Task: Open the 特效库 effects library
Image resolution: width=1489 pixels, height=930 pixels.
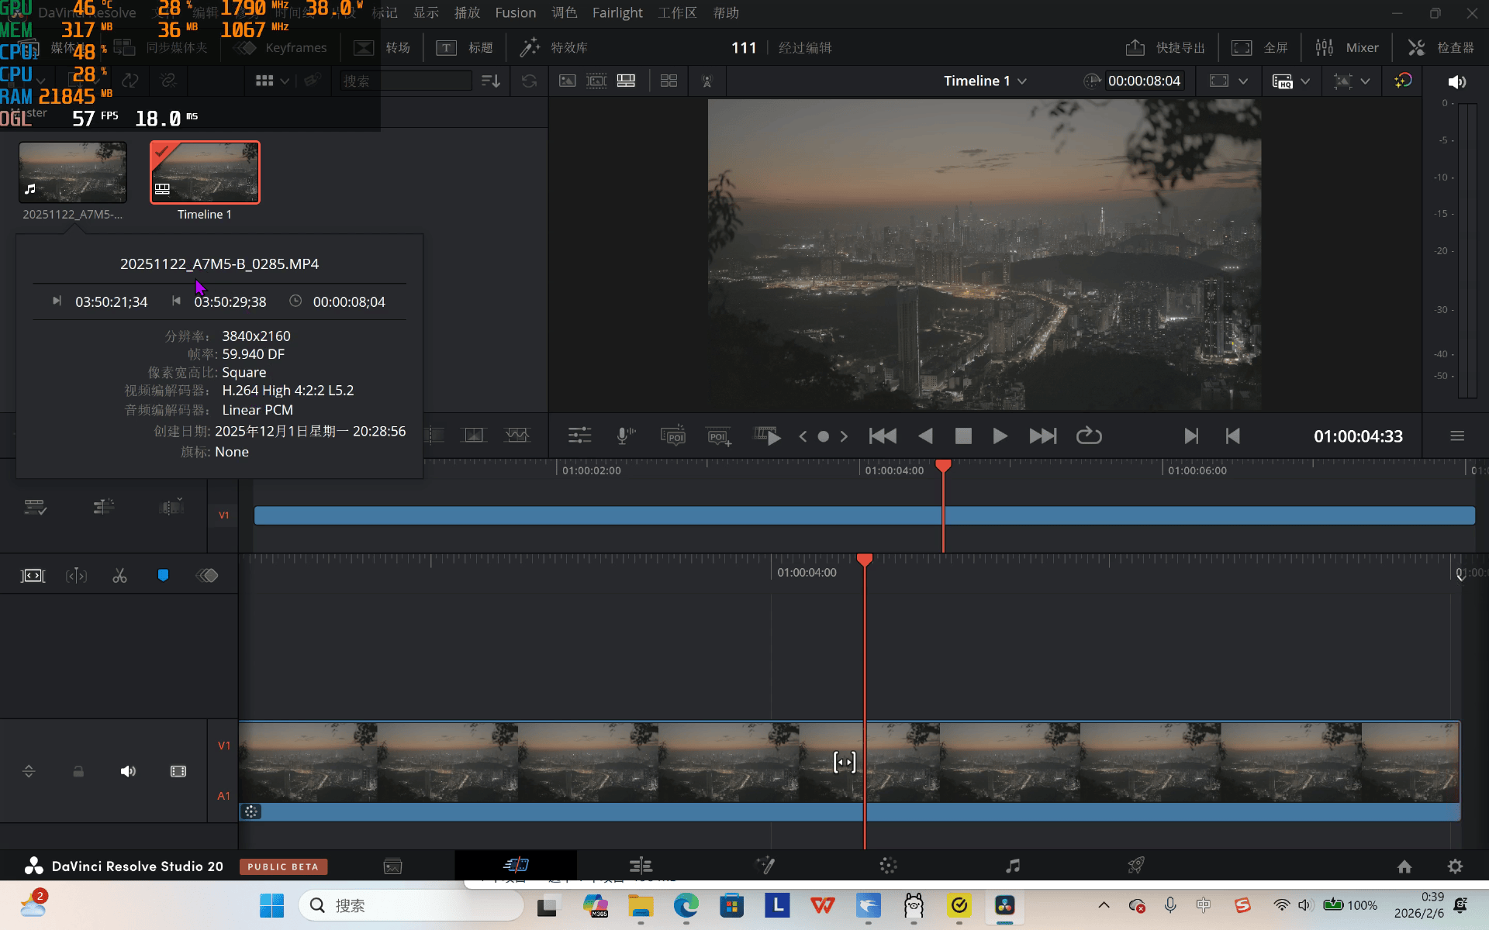Action: (554, 48)
